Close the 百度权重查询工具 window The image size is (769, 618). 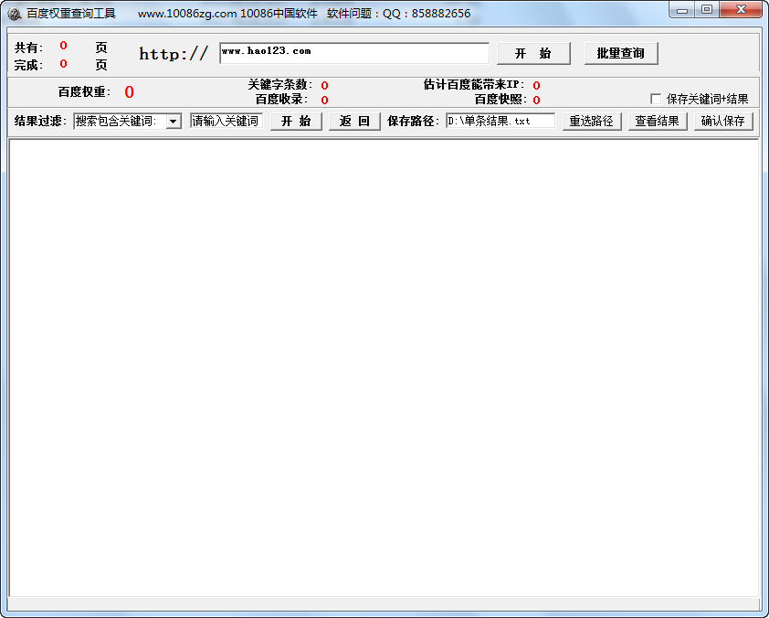pos(741,9)
